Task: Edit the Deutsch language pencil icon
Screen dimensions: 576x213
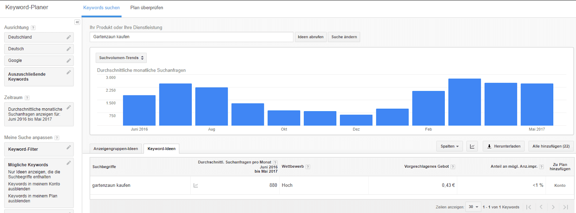Action: click(68, 49)
